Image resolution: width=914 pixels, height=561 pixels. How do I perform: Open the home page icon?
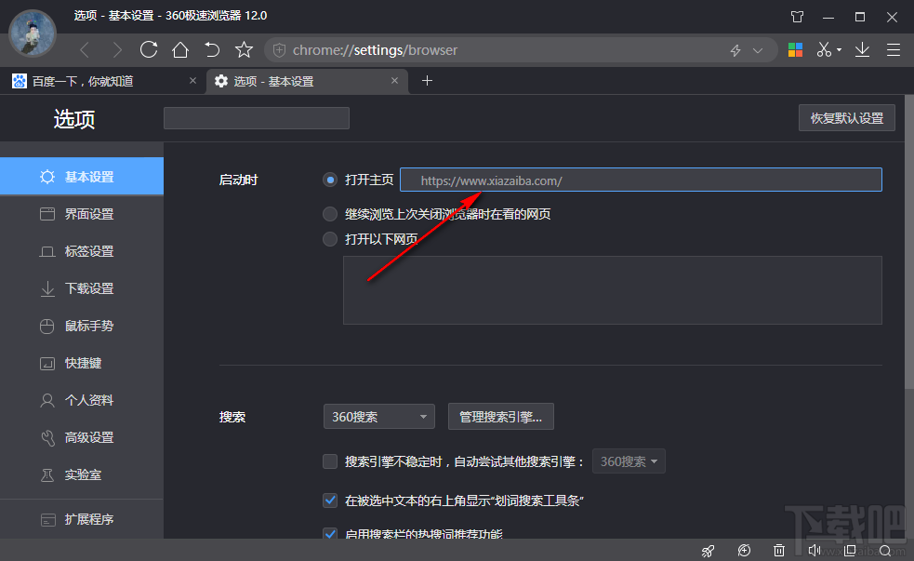click(180, 49)
